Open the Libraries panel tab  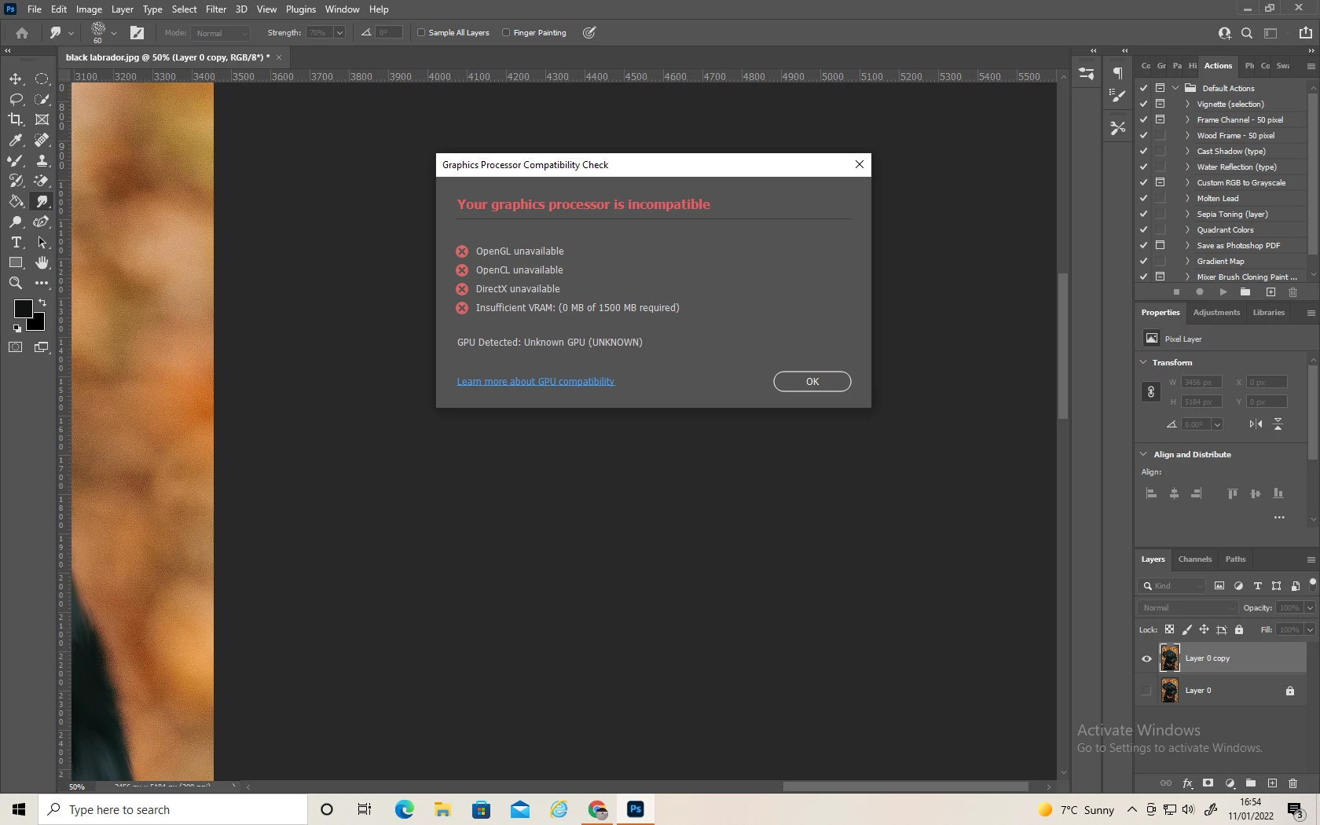pyautogui.click(x=1268, y=313)
